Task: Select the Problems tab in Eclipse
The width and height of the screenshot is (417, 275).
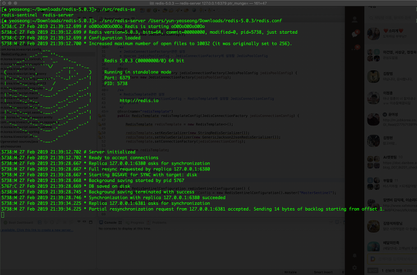Action: 157,222
